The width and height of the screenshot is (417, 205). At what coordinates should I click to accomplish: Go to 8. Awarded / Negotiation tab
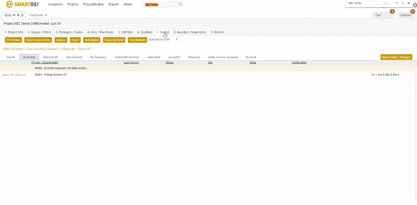(190, 32)
